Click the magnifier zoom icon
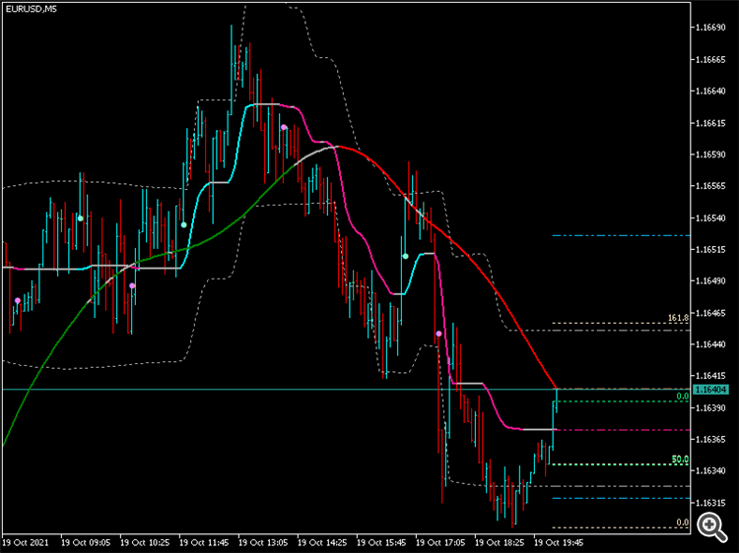 pos(711,525)
